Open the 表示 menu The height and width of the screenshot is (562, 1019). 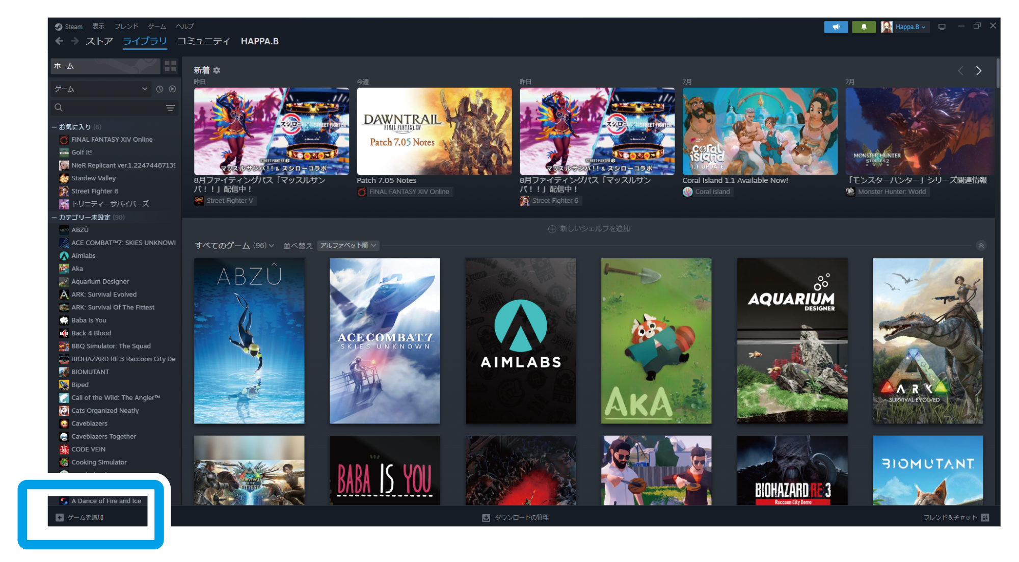98,26
